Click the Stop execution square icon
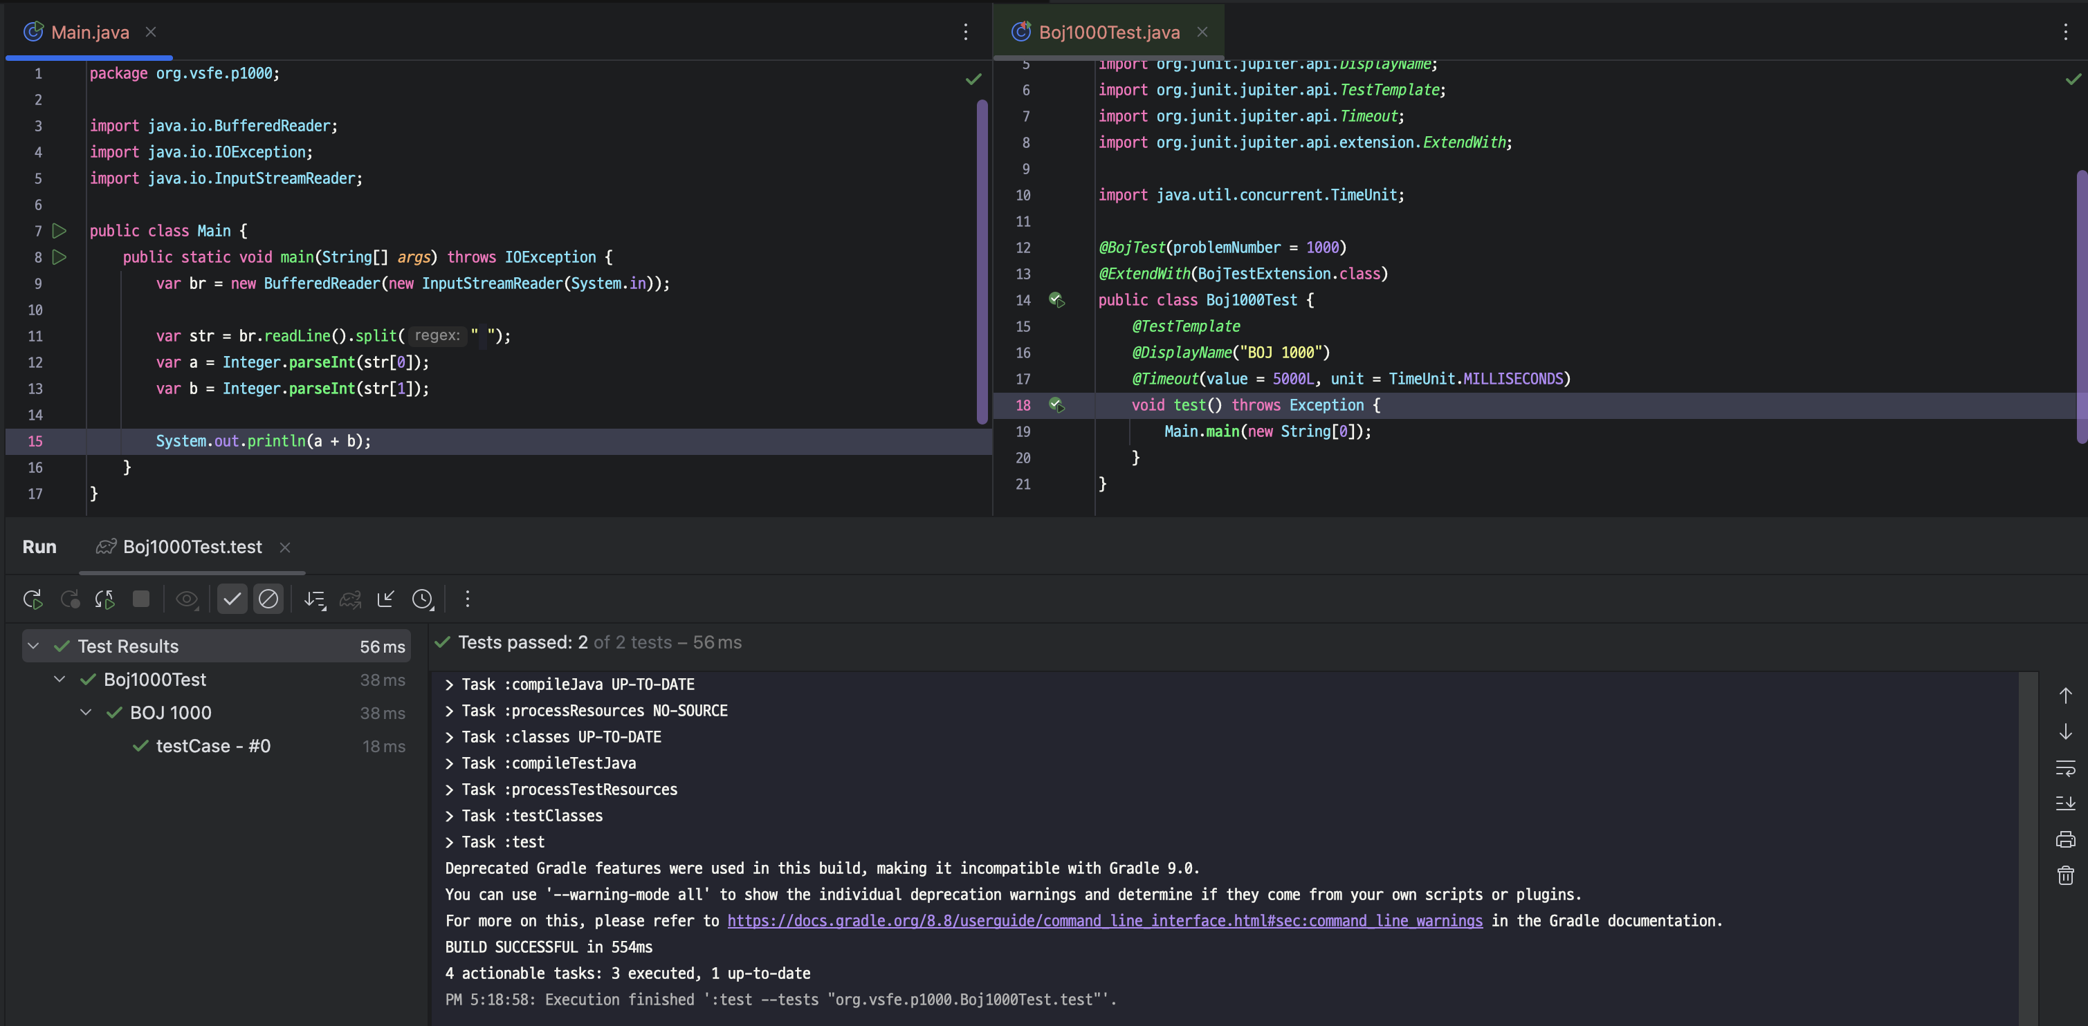Image resolution: width=2088 pixels, height=1026 pixels. point(141,599)
